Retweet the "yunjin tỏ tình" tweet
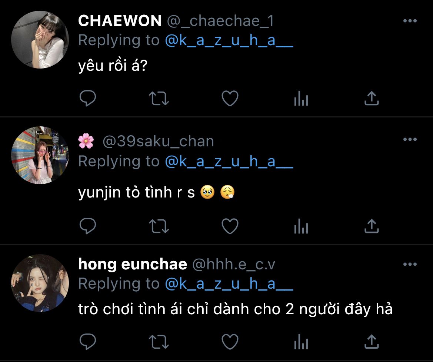The image size is (433, 362). tap(159, 226)
